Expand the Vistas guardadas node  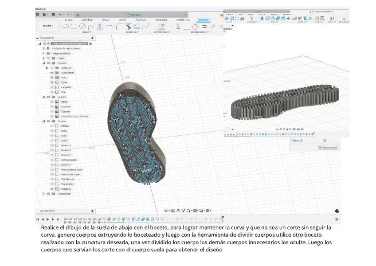click(x=43, y=53)
